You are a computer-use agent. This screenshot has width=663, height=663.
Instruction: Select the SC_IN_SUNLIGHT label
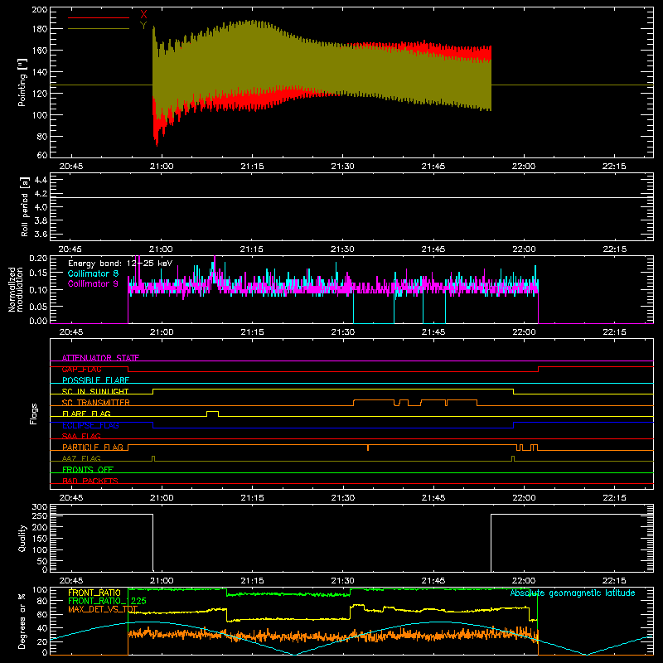(95, 391)
